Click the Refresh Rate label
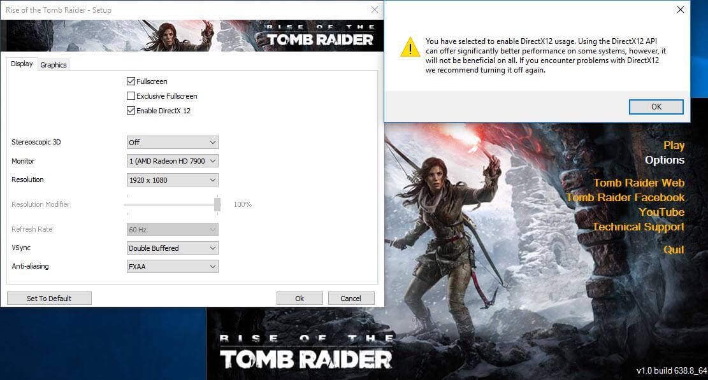708x380 pixels. click(x=32, y=229)
